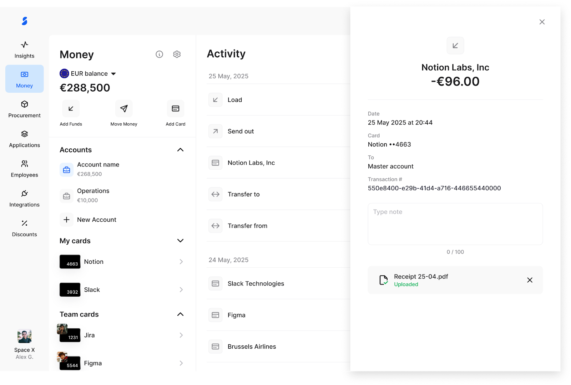Screen dimensions: 571x385
Task: Click the incoming arrow icon above Notion Labs
Action: [455, 46]
